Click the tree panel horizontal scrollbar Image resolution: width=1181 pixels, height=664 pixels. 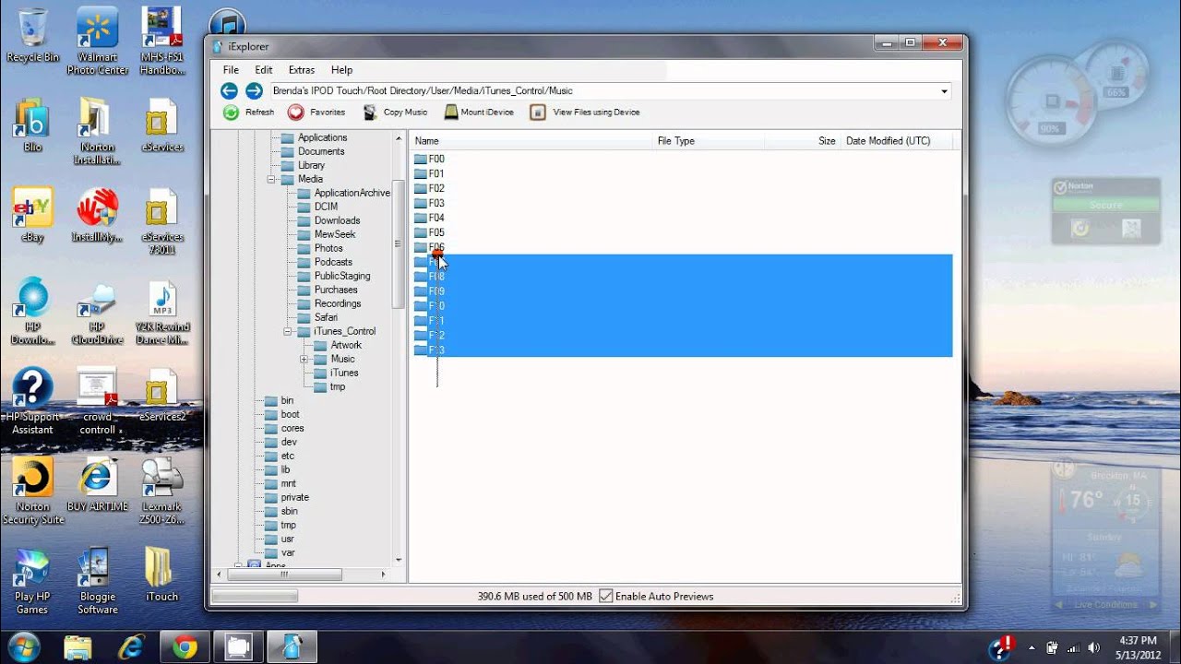284,575
